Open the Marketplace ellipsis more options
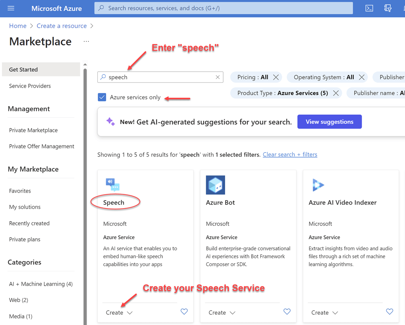The height and width of the screenshot is (325, 405). coord(86,42)
